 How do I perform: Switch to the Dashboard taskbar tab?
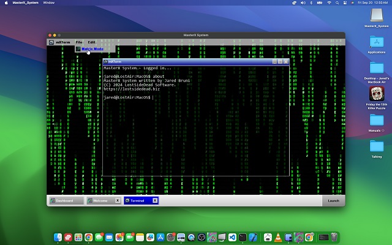point(66,200)
